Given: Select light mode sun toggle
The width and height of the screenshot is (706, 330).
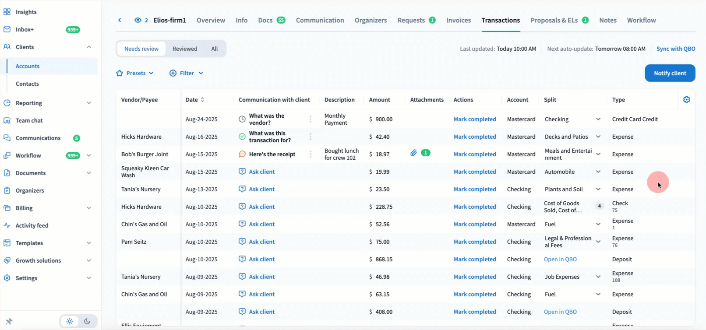Looking at the screenshot, I should [70, 321].
